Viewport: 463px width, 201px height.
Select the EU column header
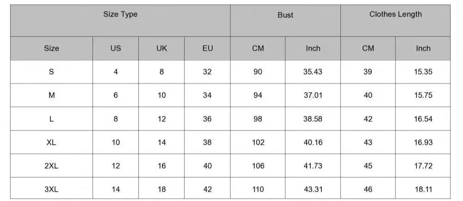tap(207, 48)
